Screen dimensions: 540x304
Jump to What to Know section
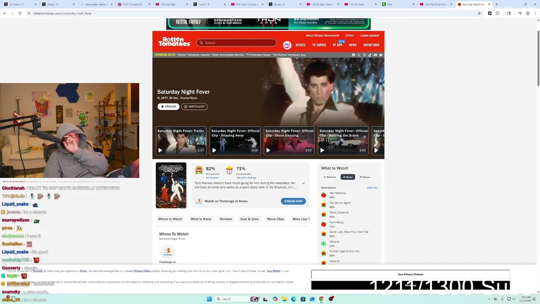point(201,219)
